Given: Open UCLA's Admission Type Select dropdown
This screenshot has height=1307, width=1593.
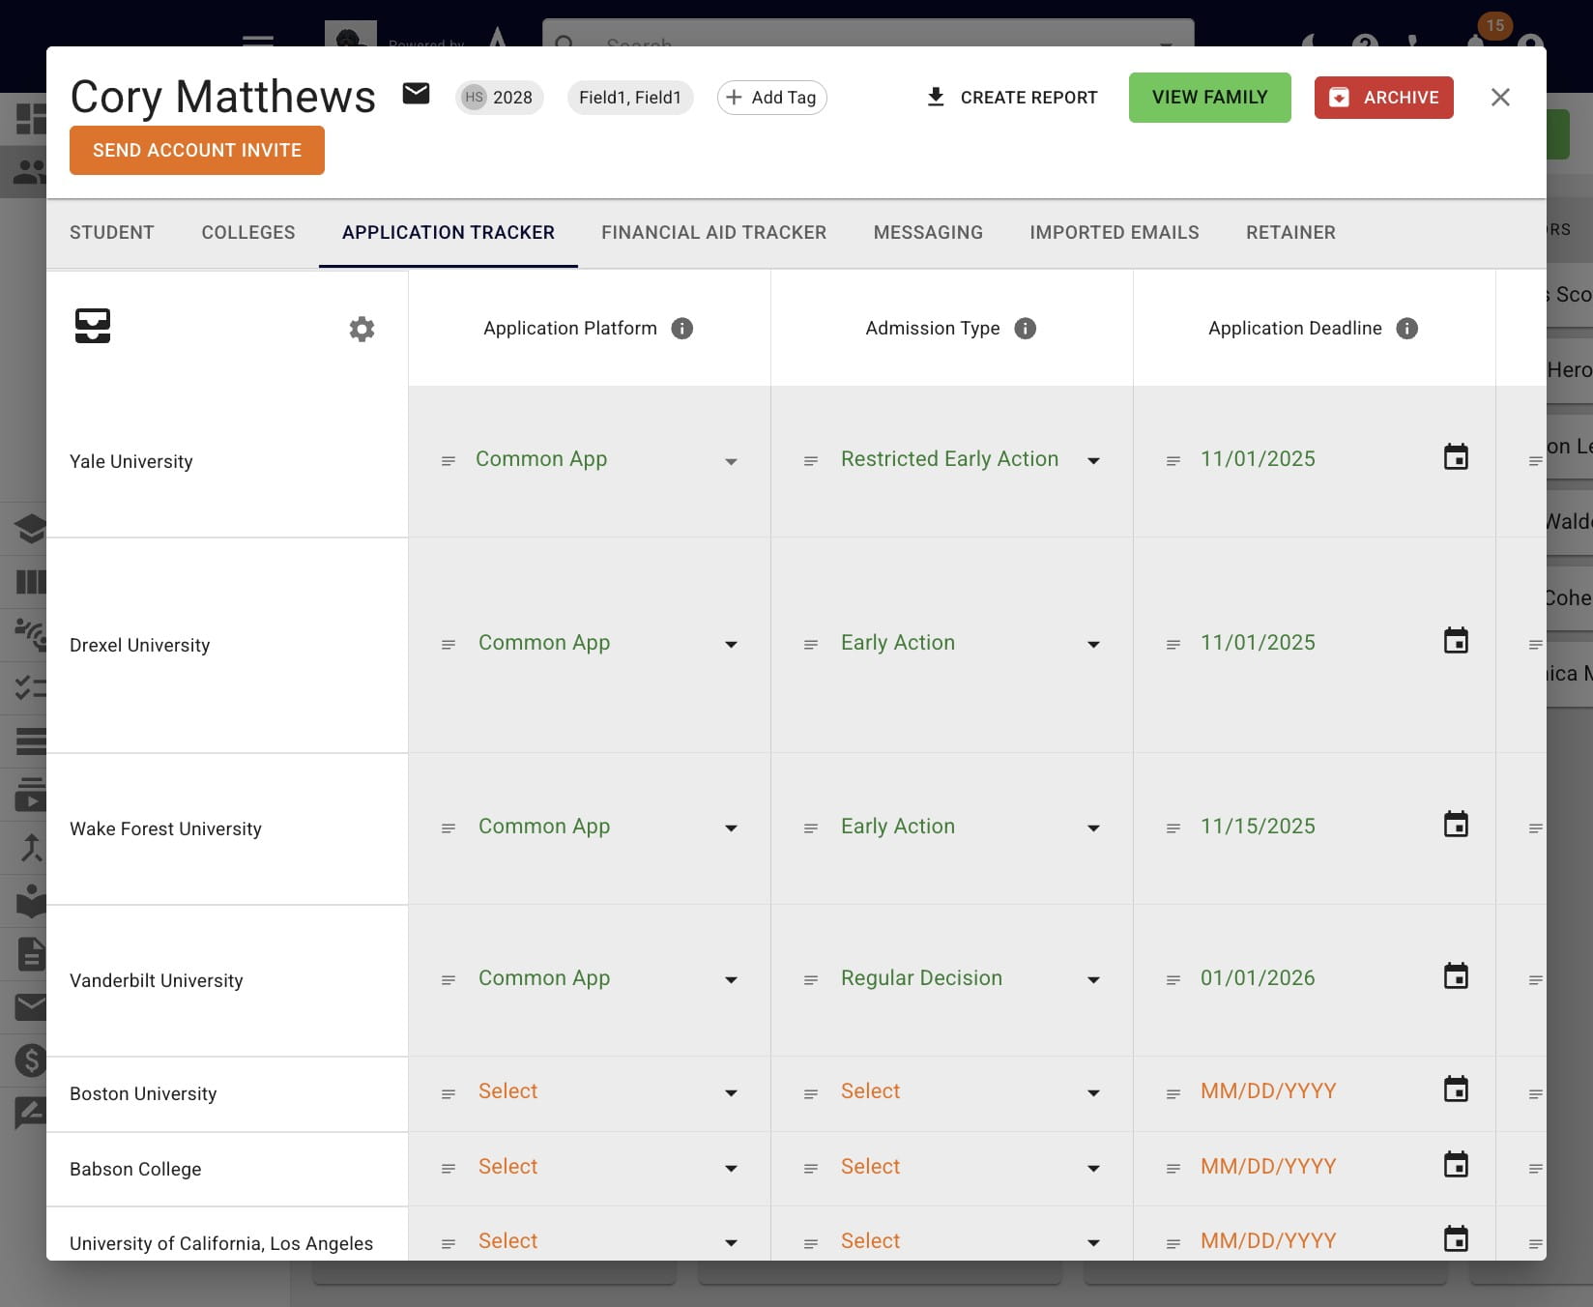Looking at the screenshot, I should pos(970,1242).
